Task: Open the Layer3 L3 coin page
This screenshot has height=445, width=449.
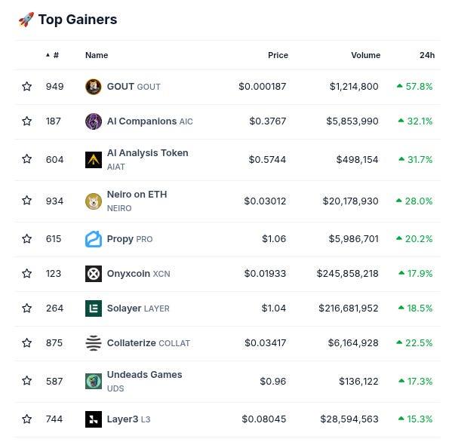Action: pos(128,419)
